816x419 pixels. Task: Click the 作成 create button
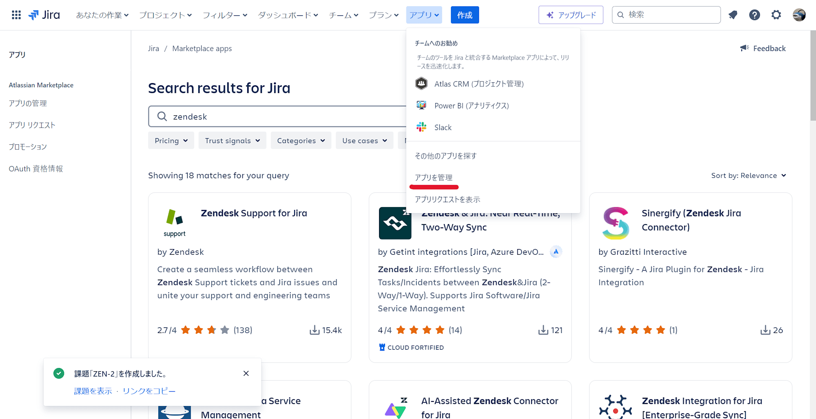click(x=465, y=15)
